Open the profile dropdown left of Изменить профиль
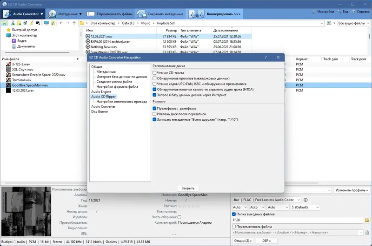 [329, 190]
